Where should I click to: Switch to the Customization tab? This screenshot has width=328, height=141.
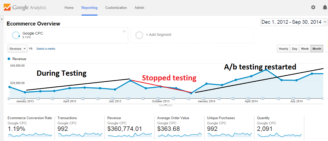[x=116, y=8]
